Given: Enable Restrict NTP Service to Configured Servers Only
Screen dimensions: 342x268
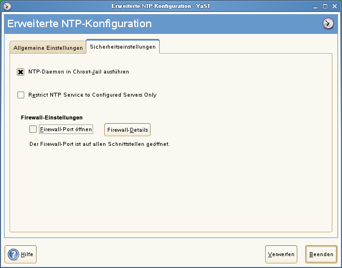Looking at the screenshot, I should click(21, 95).
